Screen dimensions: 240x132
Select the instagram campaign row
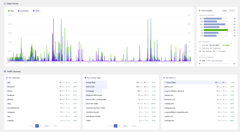[x=42, y=112]
